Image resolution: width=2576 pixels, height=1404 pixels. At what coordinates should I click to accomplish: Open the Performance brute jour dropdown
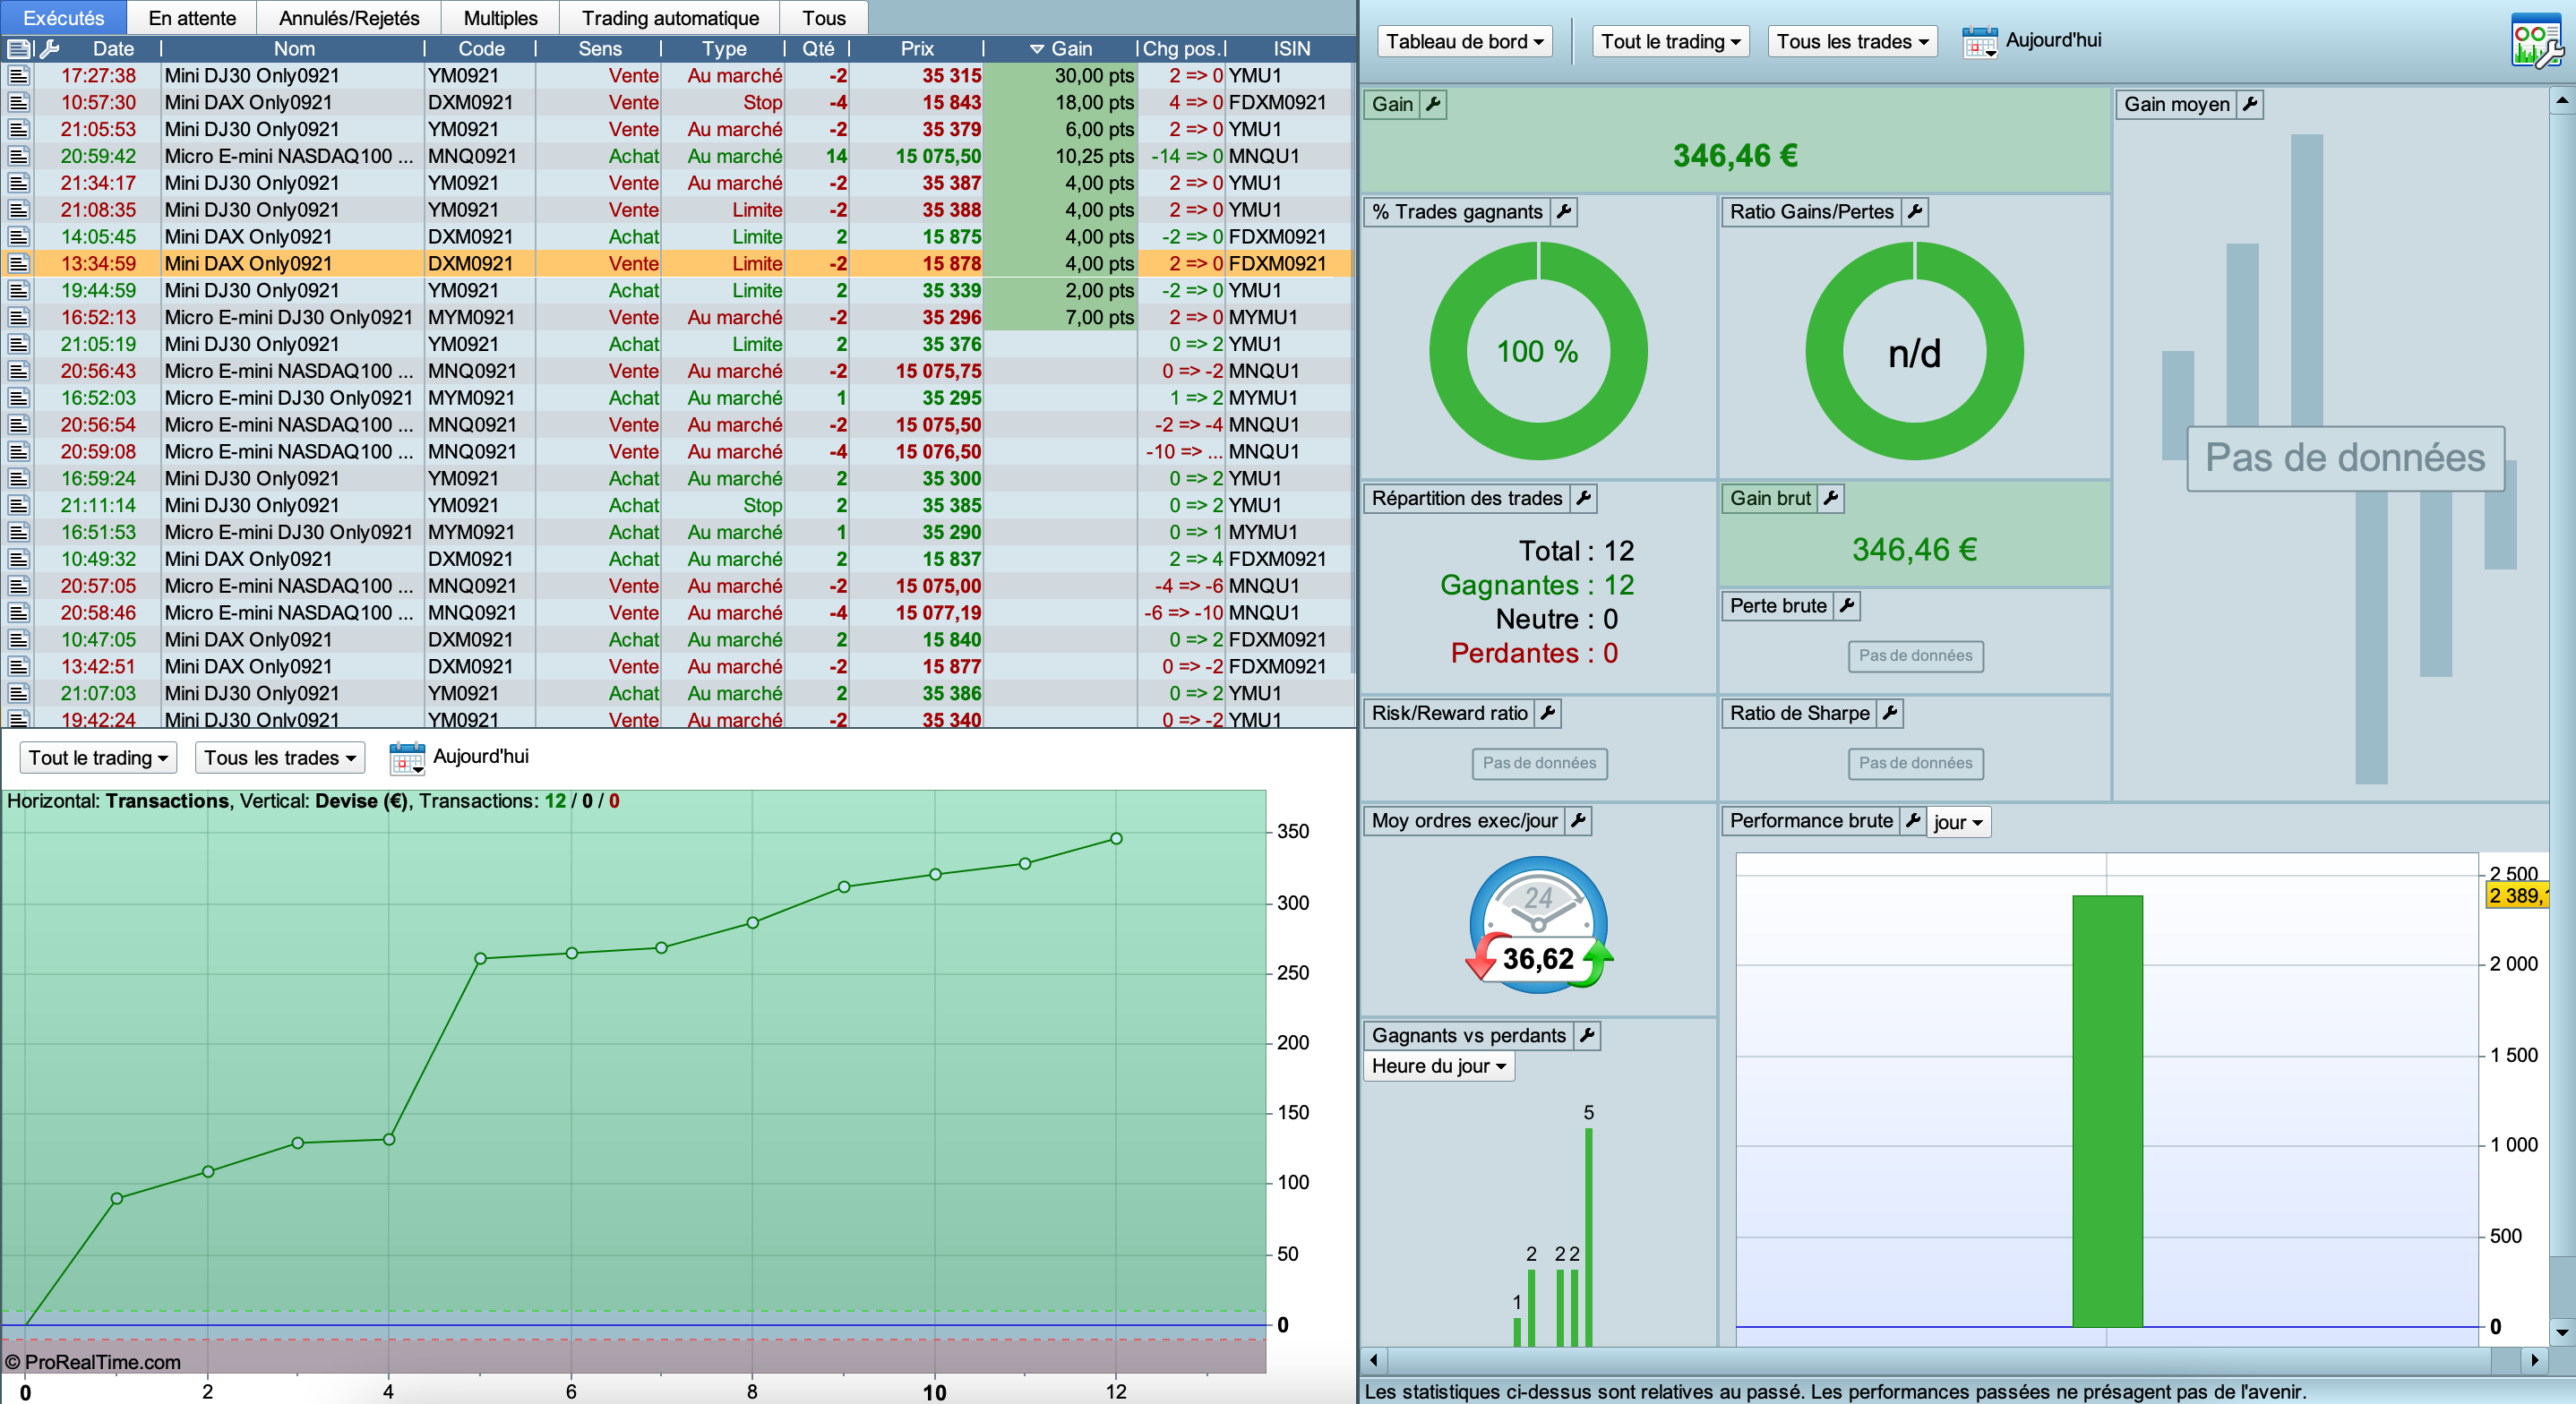pos(1957,822)
